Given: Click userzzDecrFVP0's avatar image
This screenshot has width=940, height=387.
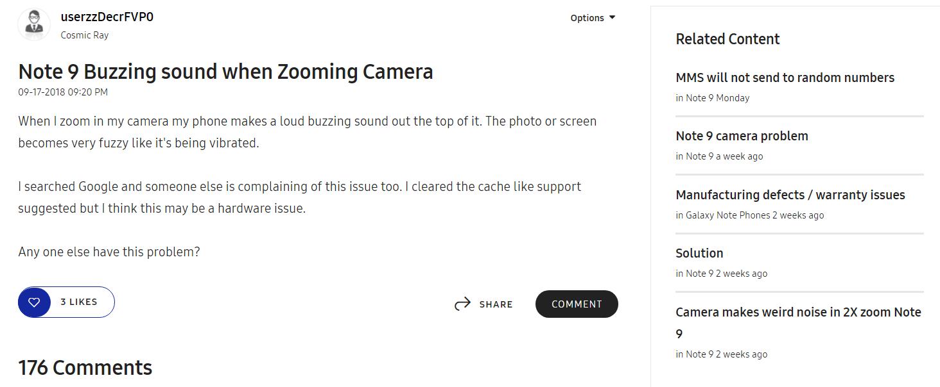Looking at the screenshot, I should click(x=33, y=25).
